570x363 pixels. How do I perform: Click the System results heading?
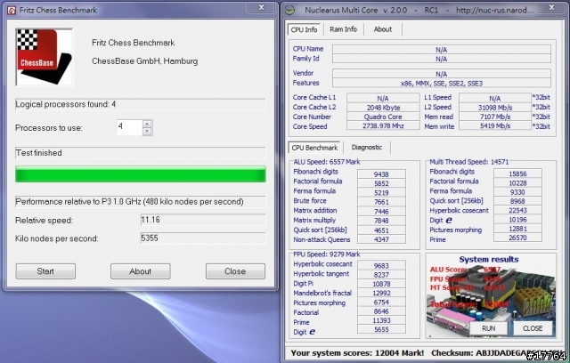click(x=489, y=259)
